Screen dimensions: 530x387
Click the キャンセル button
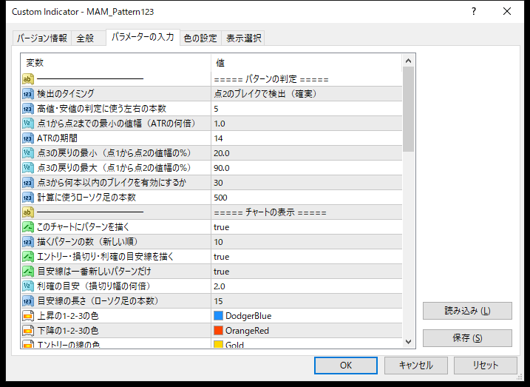pyautogui.click(x=415, y=366)
